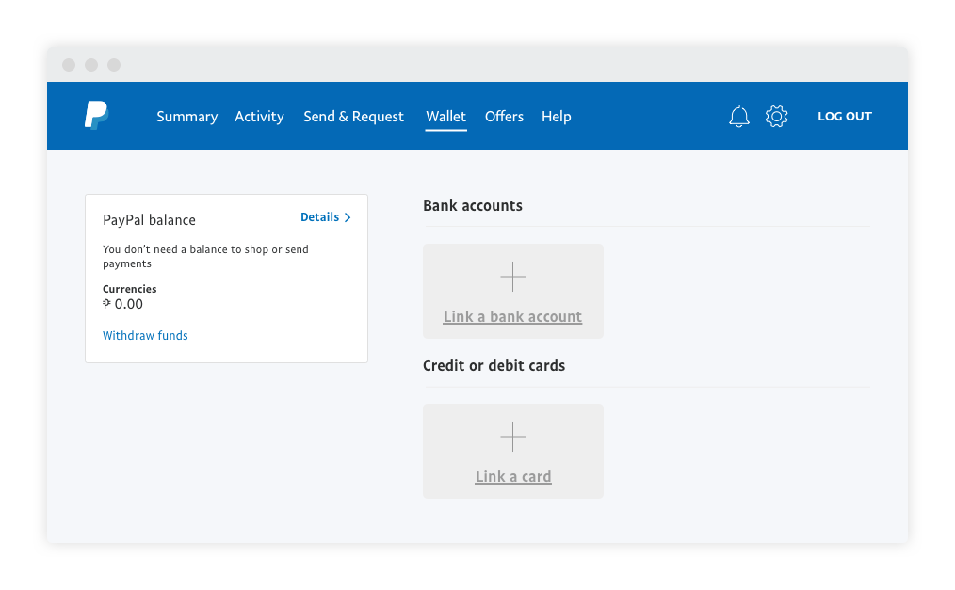Open account settings via the gear icon

[776, 117]
